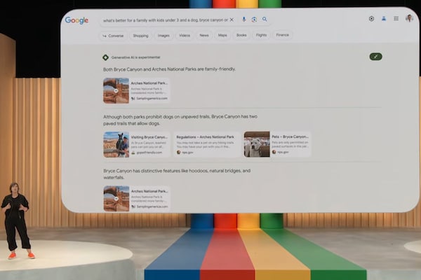Open Search Labs settings icon near profile
Image resolution: width=421 pixels, height=280 pixels.
tap(371, 18)
